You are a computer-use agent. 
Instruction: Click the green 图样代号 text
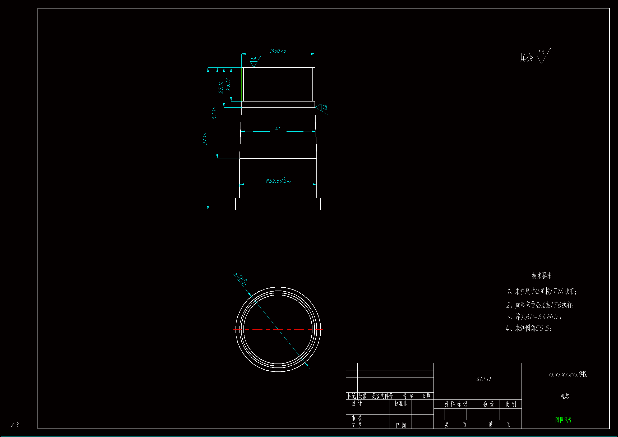[x=563, y=420]
